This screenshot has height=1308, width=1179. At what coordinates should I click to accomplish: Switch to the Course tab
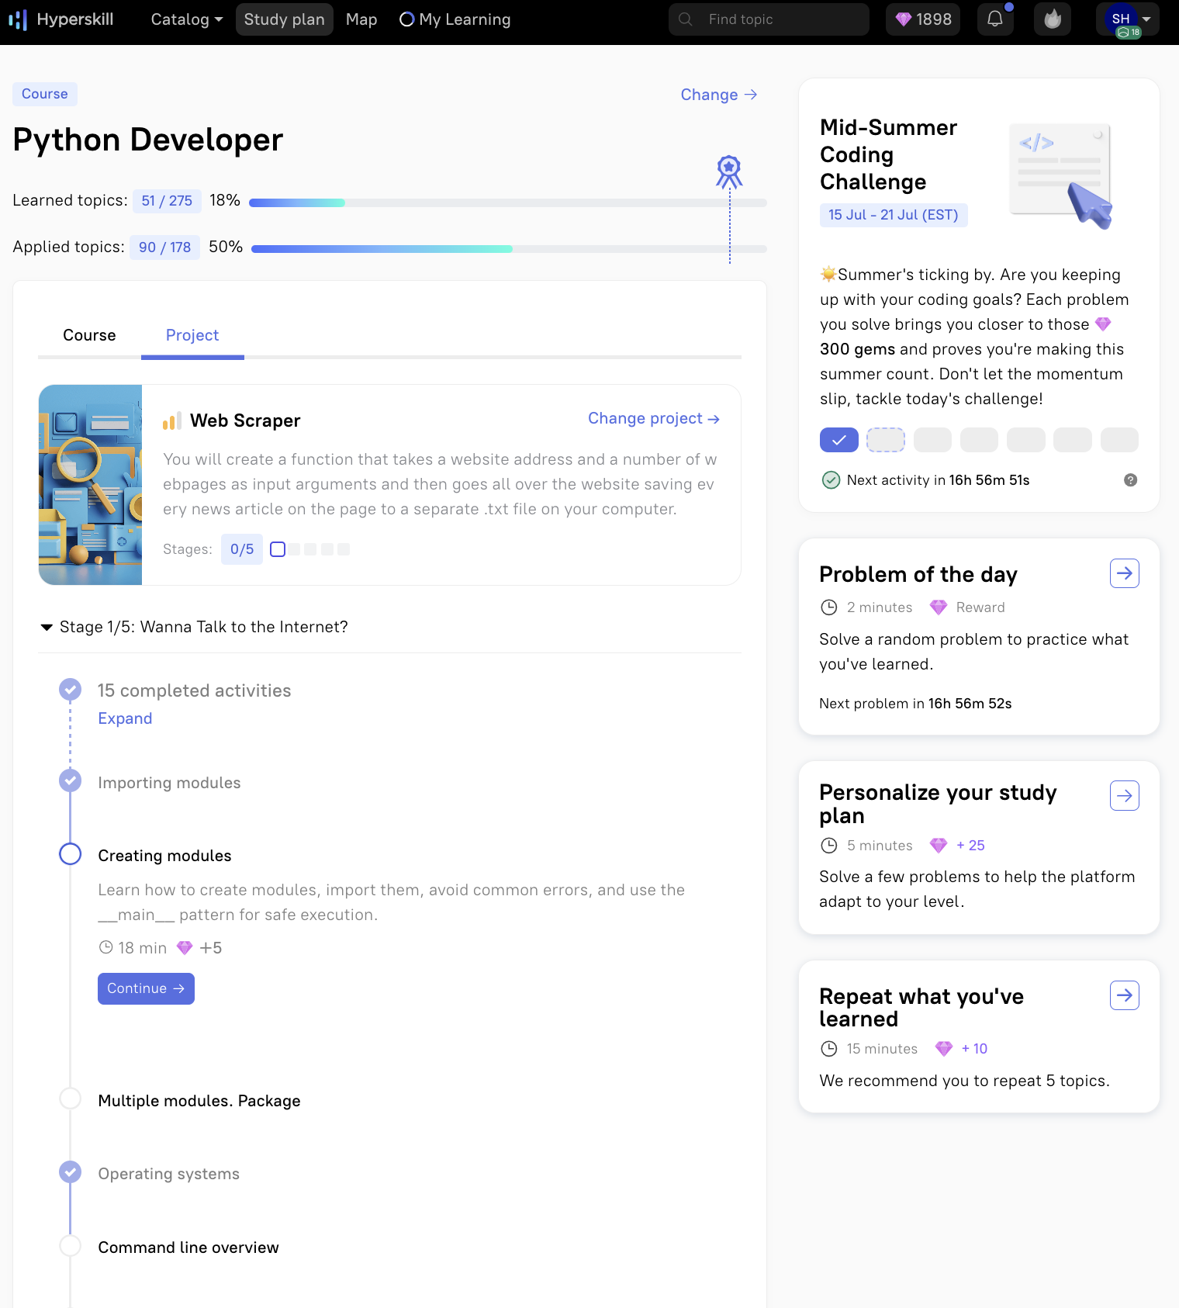(x=89, y=335)
